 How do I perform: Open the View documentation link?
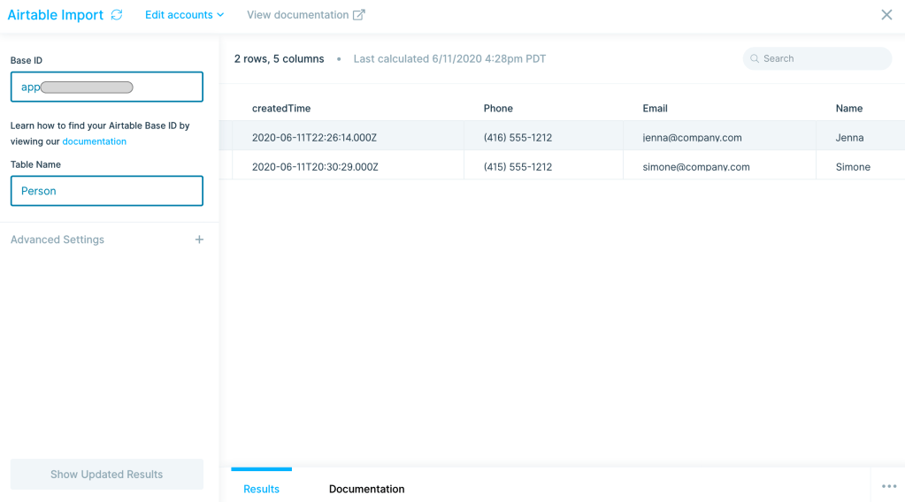297,15
